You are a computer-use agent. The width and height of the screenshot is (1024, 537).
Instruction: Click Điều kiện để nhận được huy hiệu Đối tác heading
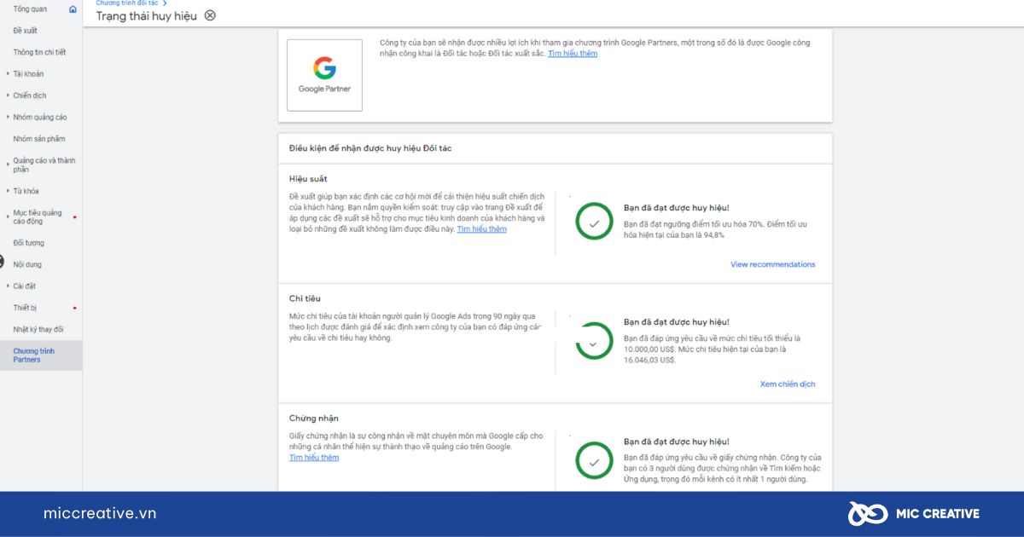(x=370, y=148)
